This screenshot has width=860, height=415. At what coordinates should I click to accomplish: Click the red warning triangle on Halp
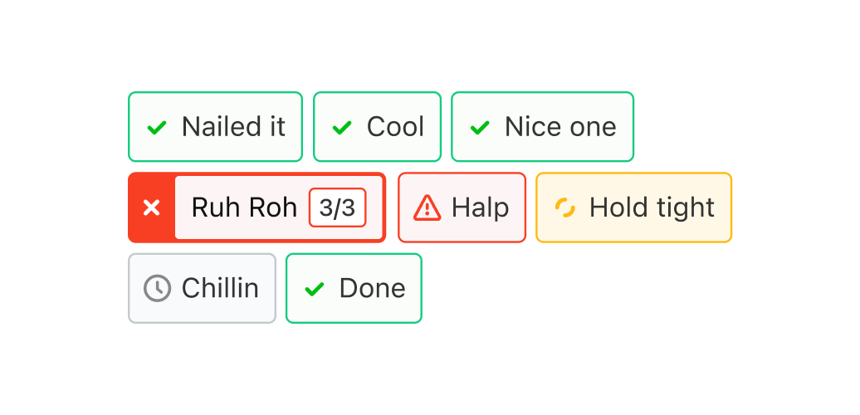[427, 207]
